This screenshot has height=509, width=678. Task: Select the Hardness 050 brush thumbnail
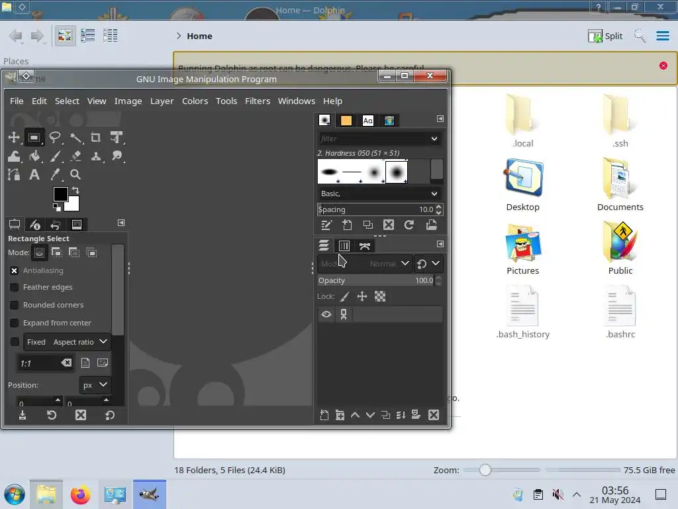point(397,172)
